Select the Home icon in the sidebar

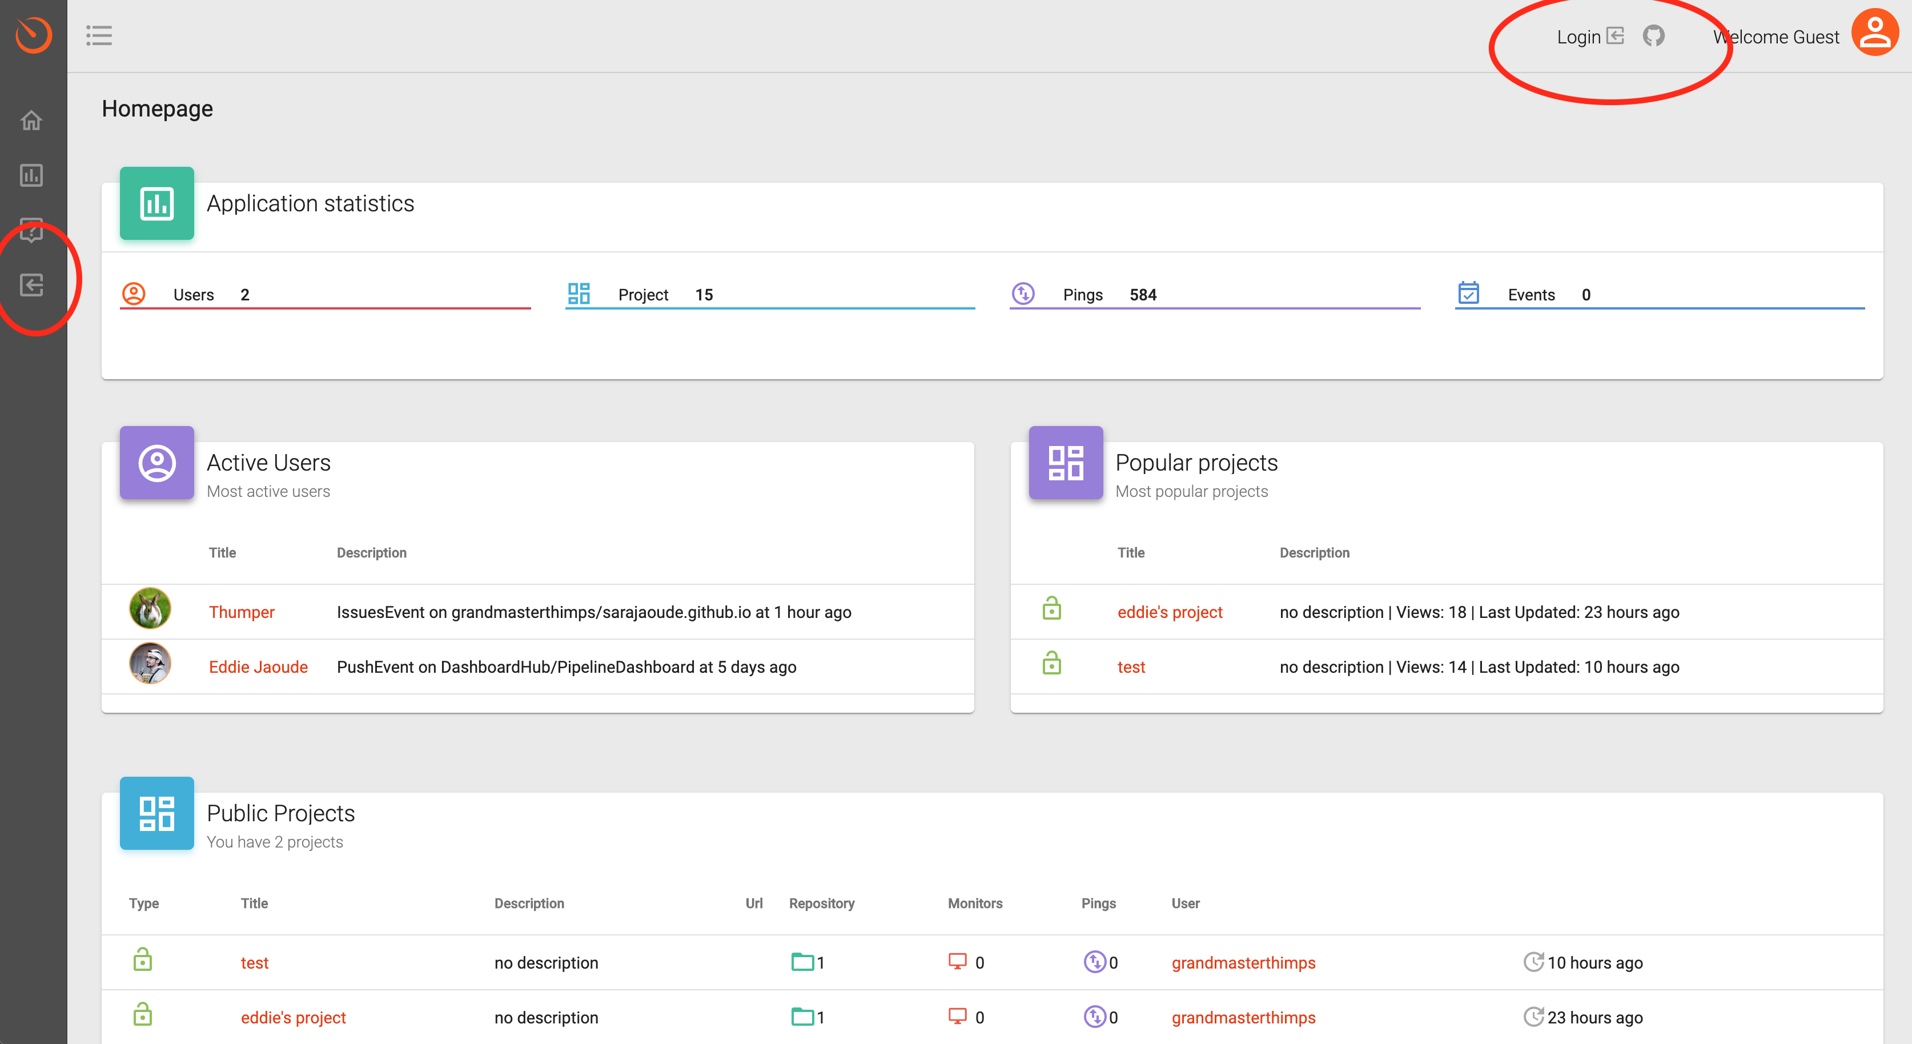pyautogui.click(x=32, y=121)
